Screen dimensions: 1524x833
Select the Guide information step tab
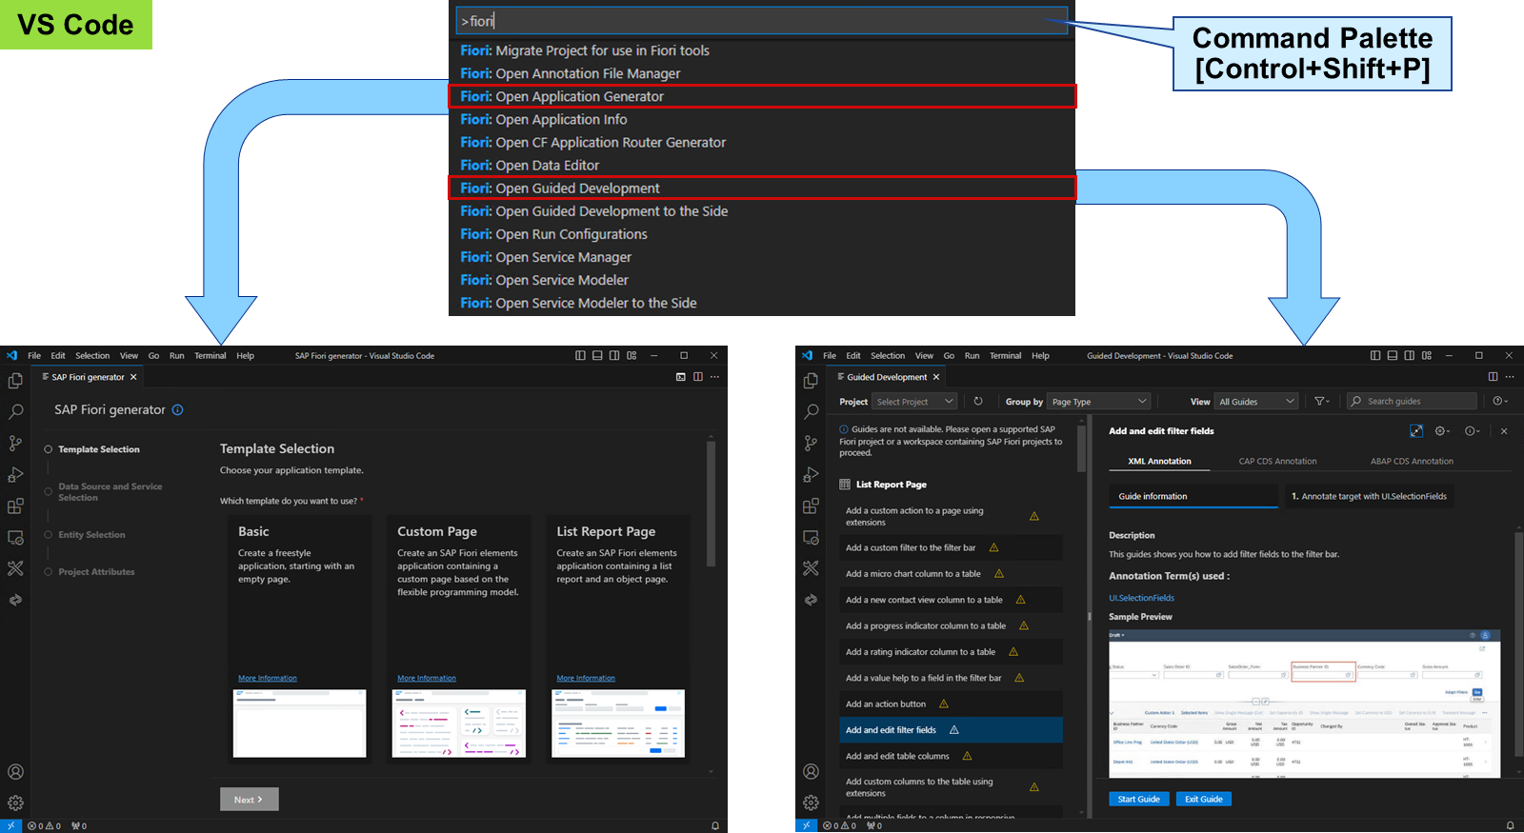[1193, 496]
